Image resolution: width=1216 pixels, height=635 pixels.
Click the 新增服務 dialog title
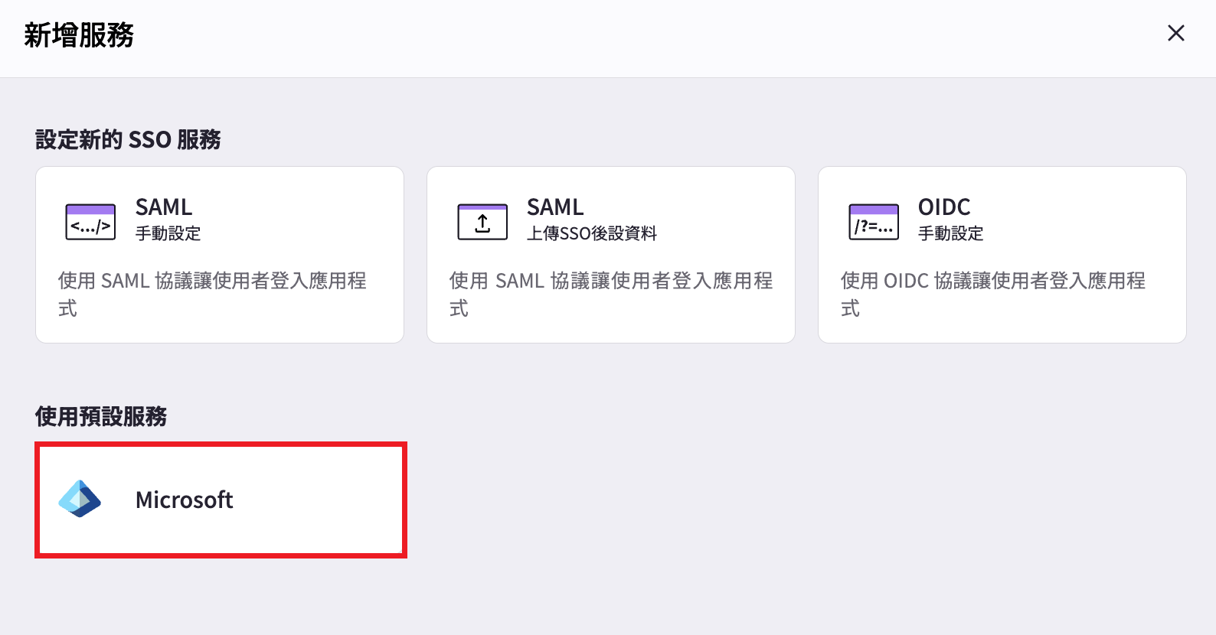[79, 34]
